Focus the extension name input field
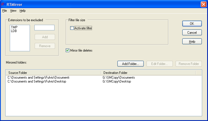The image size is (208, 121). pos(44,28)
